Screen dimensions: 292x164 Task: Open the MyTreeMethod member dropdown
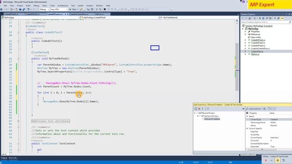click(x=199, y=17)
